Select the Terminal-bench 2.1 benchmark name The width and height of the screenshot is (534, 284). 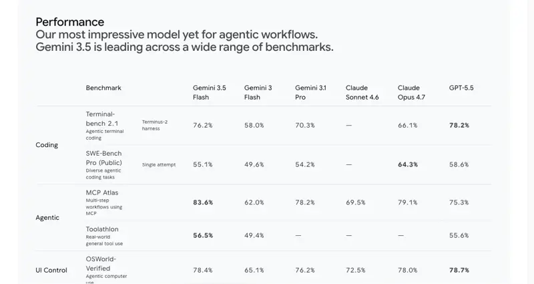tap(102, 119)
